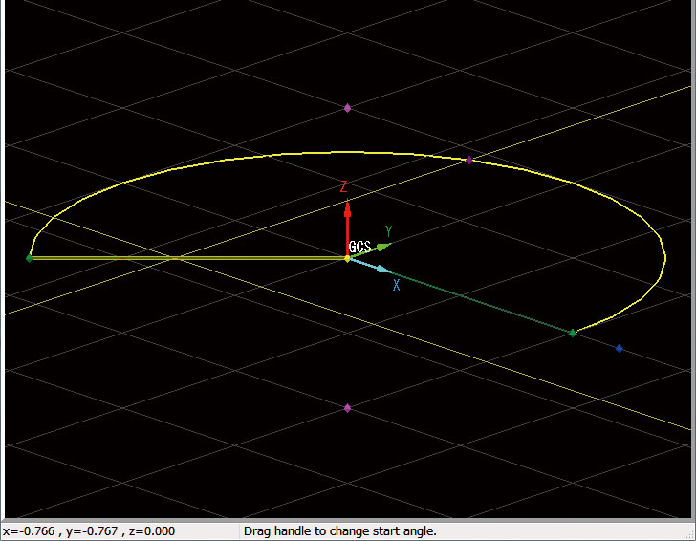Select the green handle at arc's left end

pos(30,258)
